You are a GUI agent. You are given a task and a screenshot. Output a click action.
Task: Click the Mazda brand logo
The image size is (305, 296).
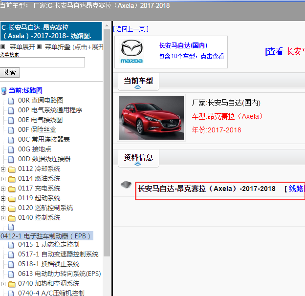(x=131, y=51)
